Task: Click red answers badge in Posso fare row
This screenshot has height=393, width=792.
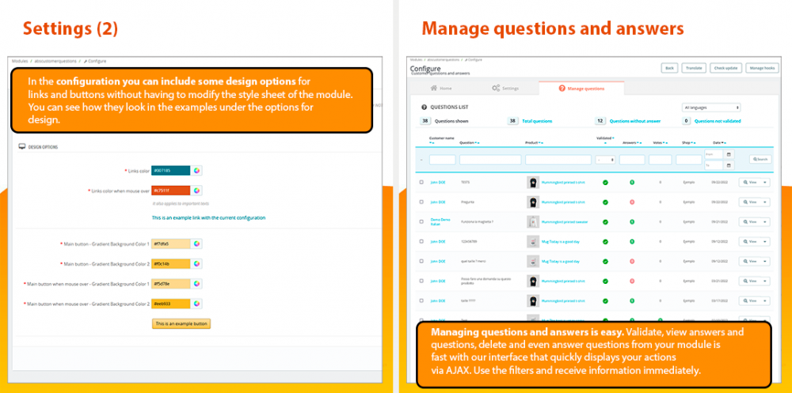Action: [632, 281]
